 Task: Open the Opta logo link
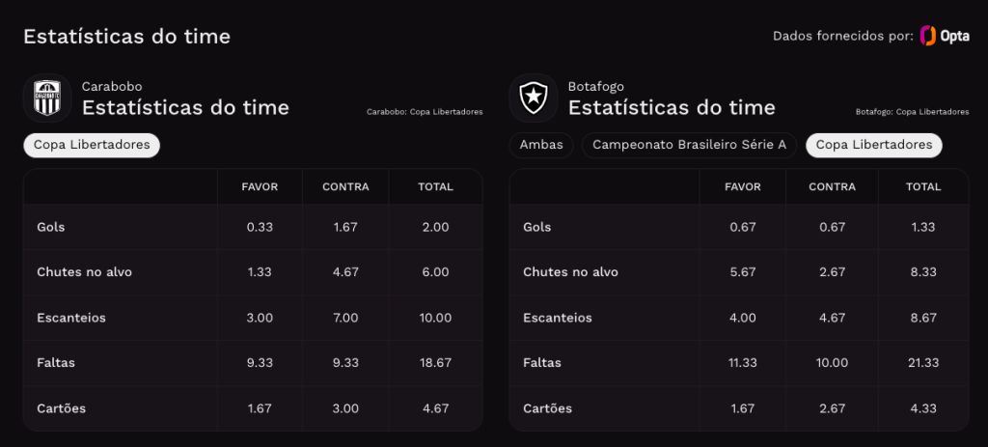pos(944,36)
